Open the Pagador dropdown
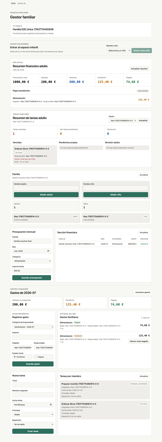 point(22,348)
